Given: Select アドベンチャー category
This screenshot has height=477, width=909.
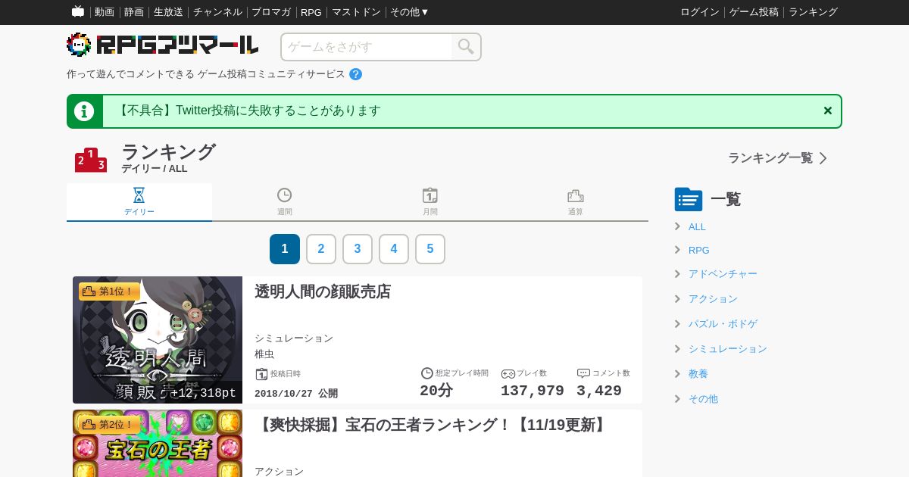Looking at the screenshot, I should point(723,274).
